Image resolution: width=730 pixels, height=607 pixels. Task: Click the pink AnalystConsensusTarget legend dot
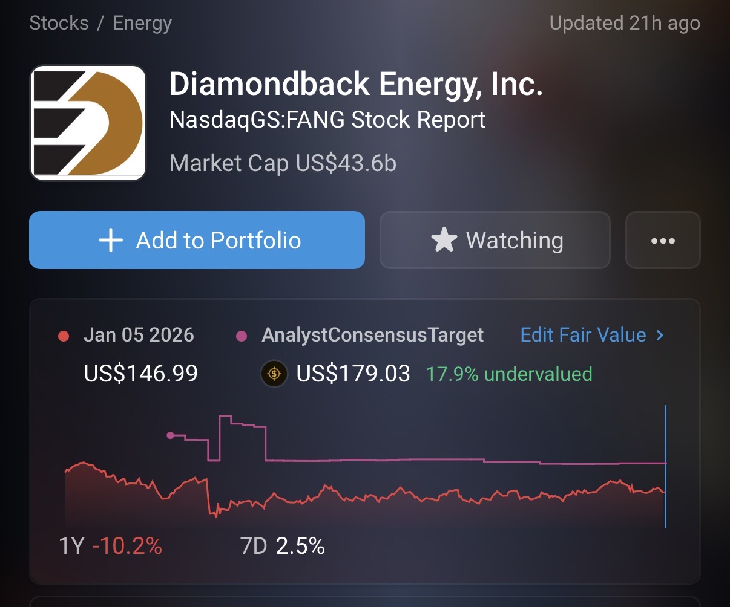(242, 336)
